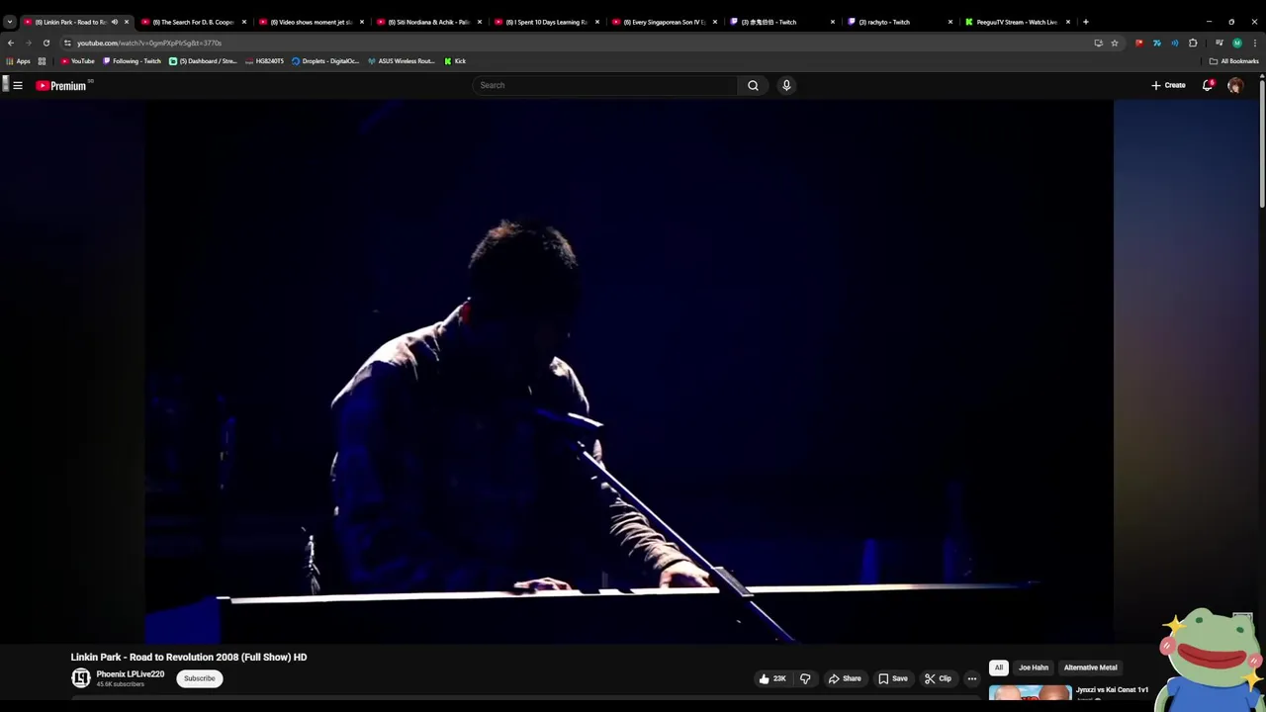Switch to Video shows moment jet tab
This screenshot has width=1266, height=712.
[x=312, y=22]
